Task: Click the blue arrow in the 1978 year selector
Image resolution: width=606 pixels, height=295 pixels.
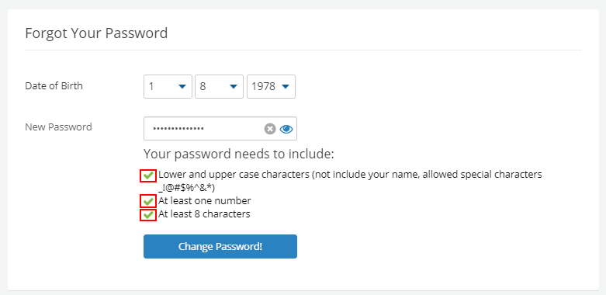Action: (286, 87)
